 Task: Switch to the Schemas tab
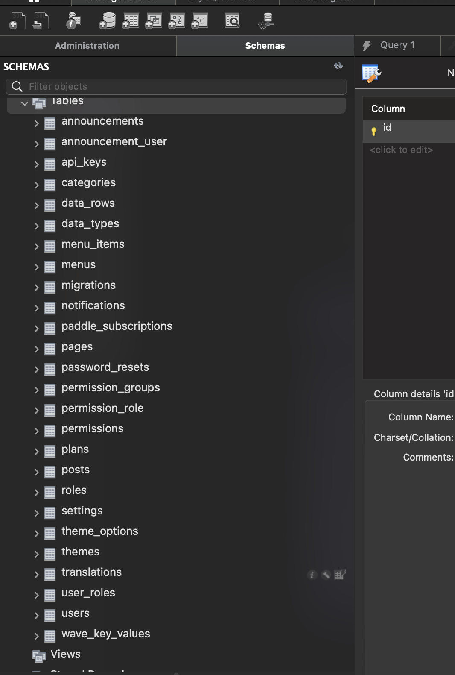265,46
